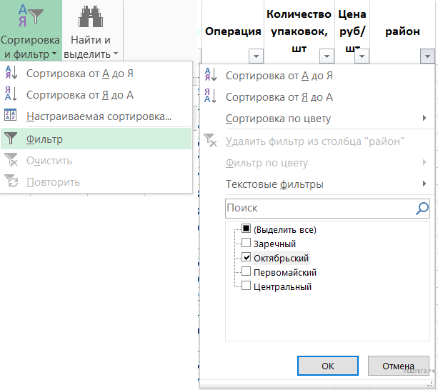Click the Я-А sort icon in left menu
The image size is (438, 390).
click(x=11, y=94)
